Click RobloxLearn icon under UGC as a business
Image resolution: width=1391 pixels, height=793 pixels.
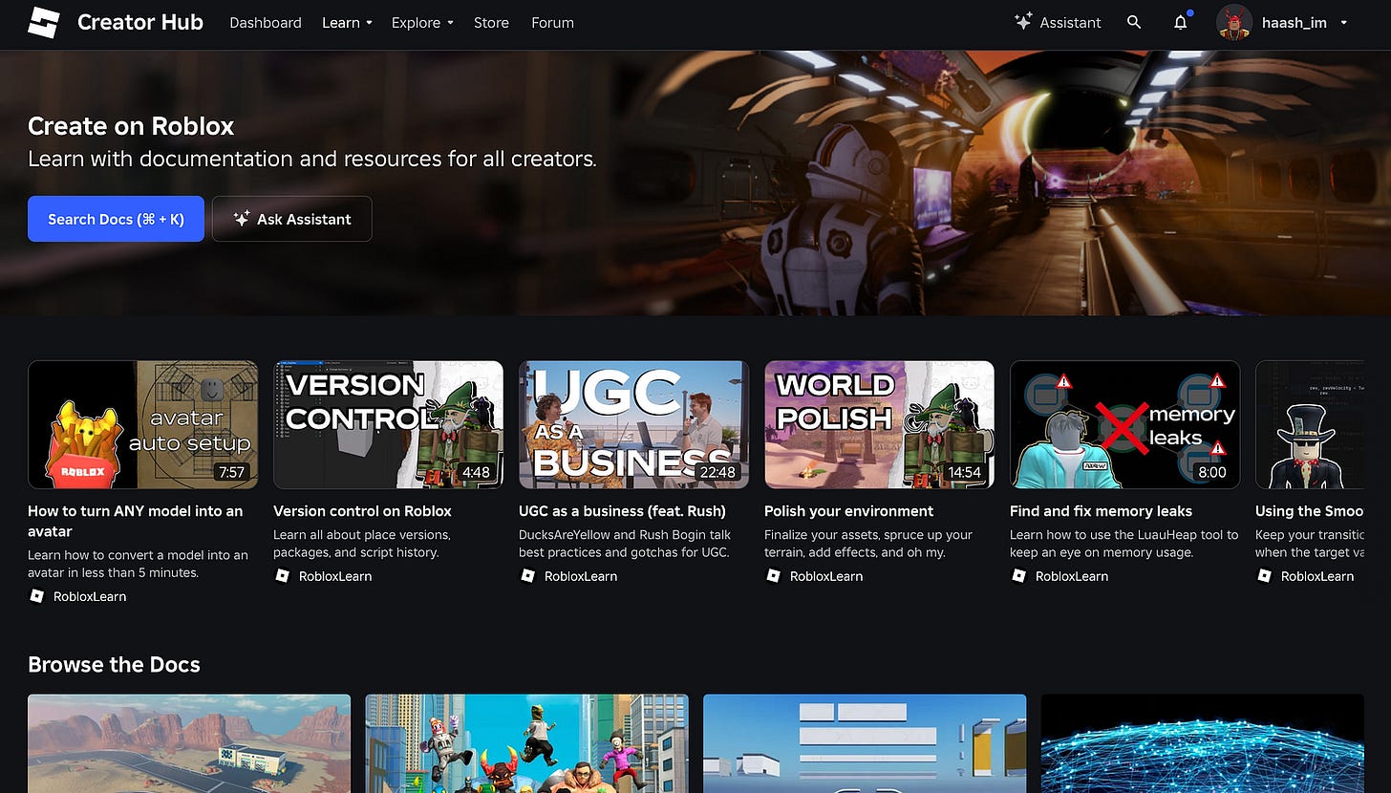[x=527, y=575]
